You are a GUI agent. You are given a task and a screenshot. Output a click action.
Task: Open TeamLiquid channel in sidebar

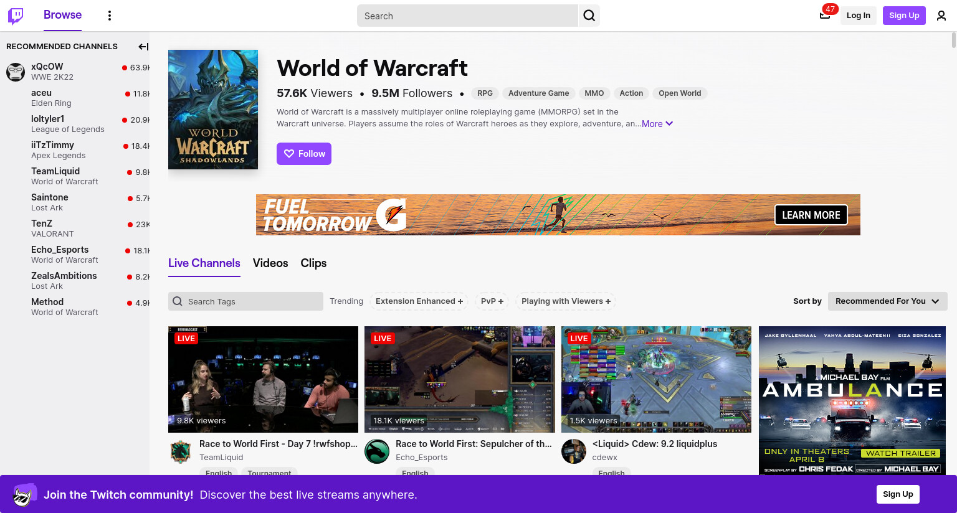click(x=75, y=176)
